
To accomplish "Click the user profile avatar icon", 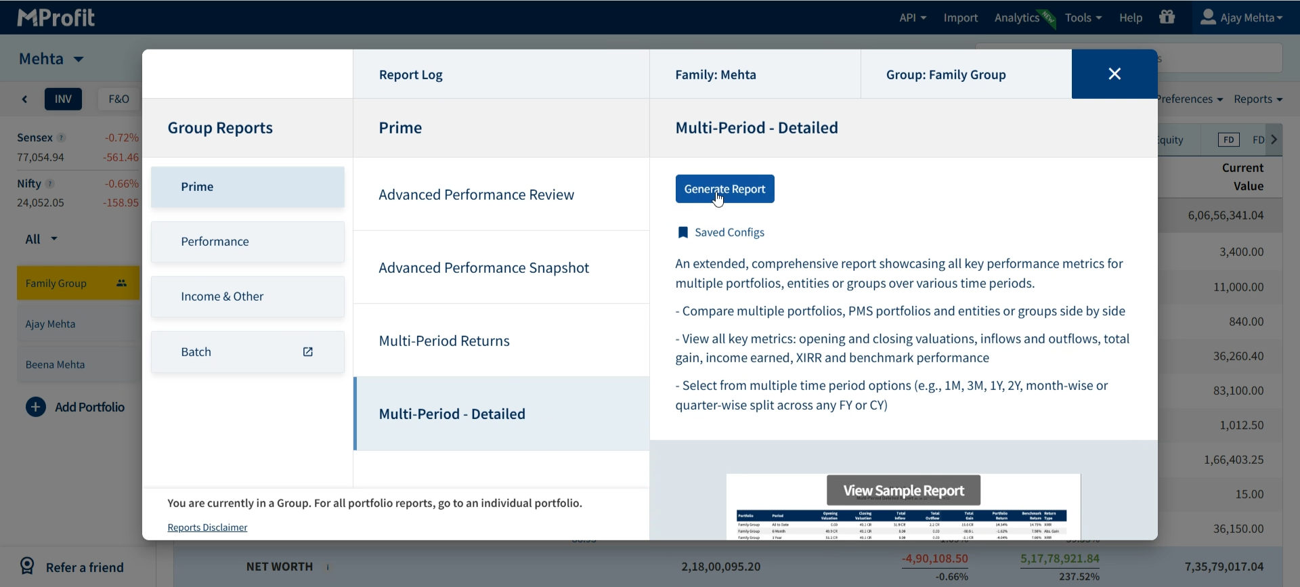I will point(1208,17).
